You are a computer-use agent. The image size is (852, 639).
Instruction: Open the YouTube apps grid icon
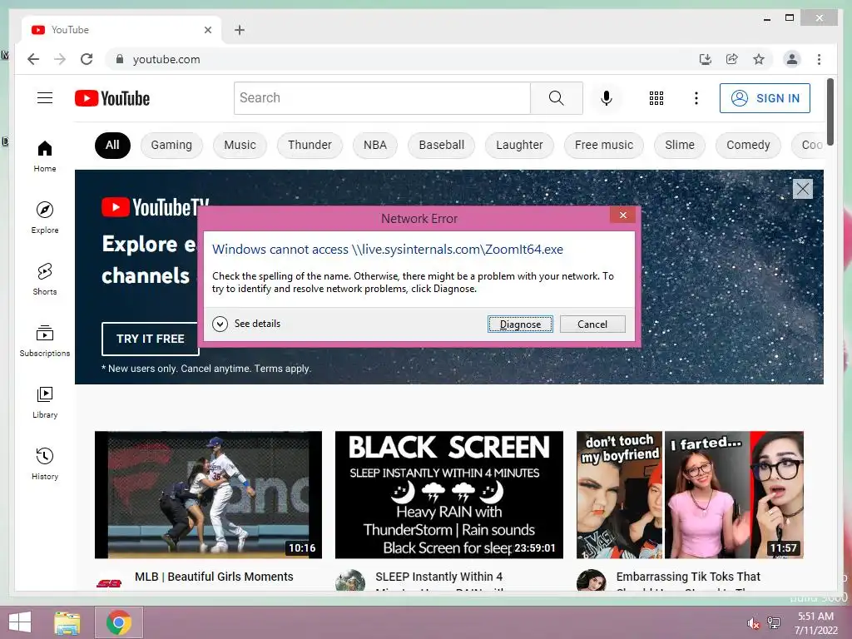pyautogui.click(x=656, y=98)
